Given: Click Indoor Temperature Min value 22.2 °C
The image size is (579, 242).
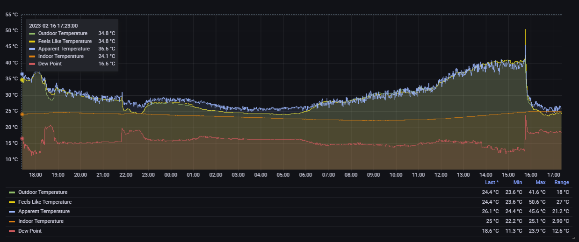Looking at the screenshot, I should (x=514, y=221).
